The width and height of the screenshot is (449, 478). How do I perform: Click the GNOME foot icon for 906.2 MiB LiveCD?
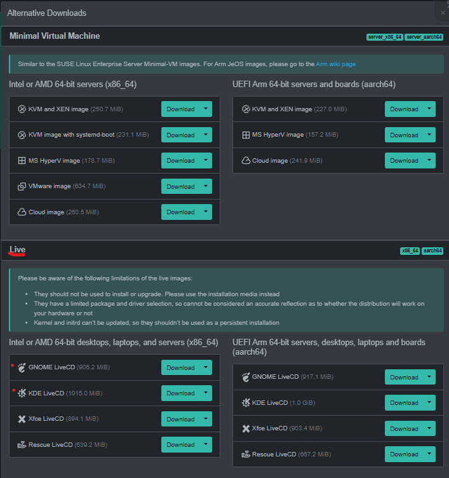coord(22,367)
